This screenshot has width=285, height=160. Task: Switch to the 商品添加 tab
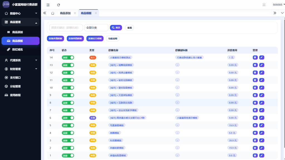65,13
